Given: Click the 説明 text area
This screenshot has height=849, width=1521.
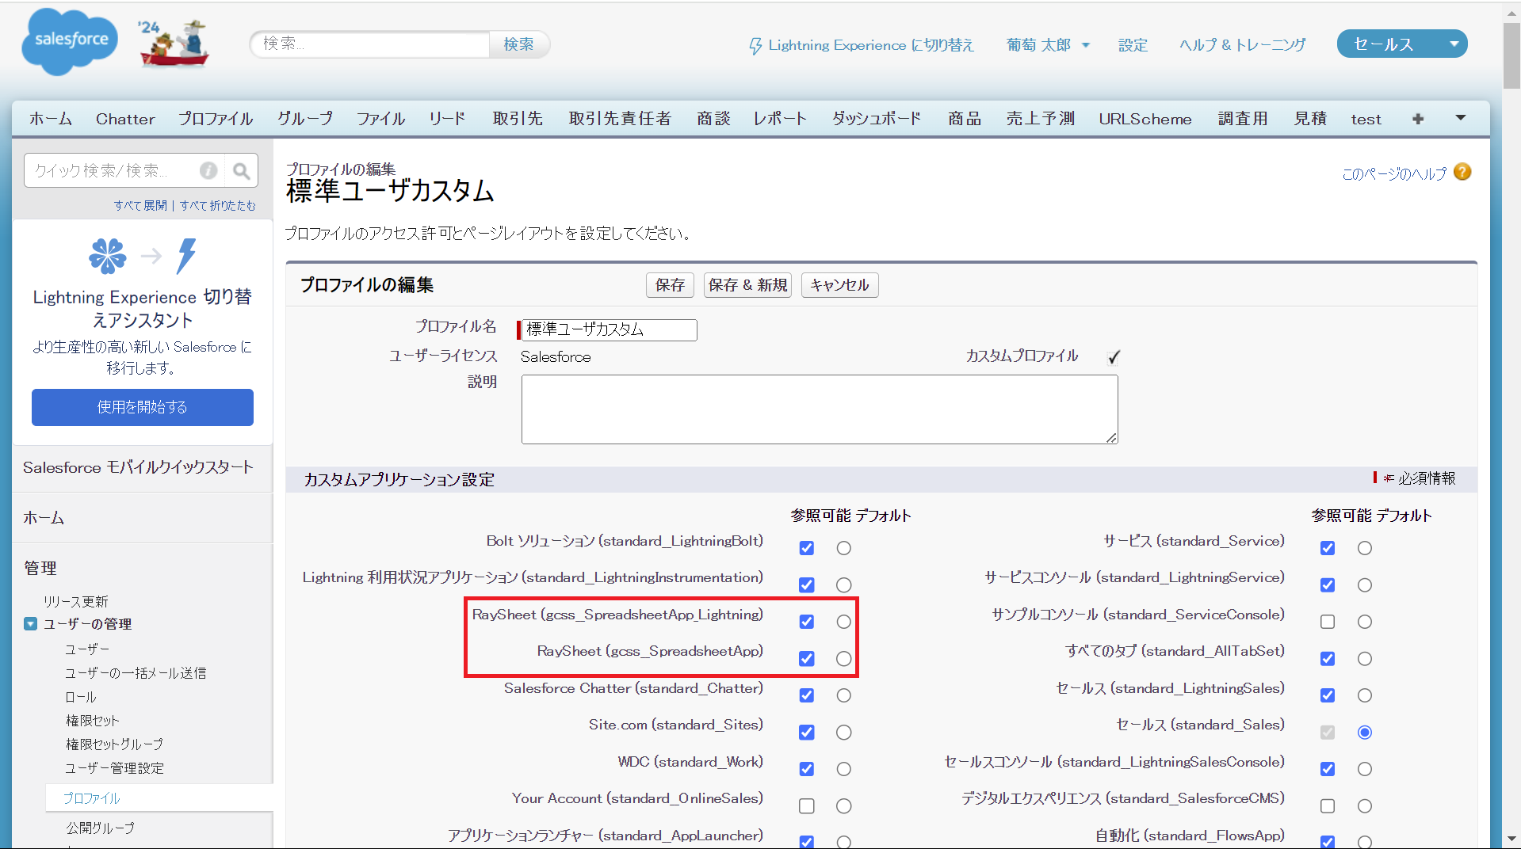Looking at the screenshot, I should [820, 409].
